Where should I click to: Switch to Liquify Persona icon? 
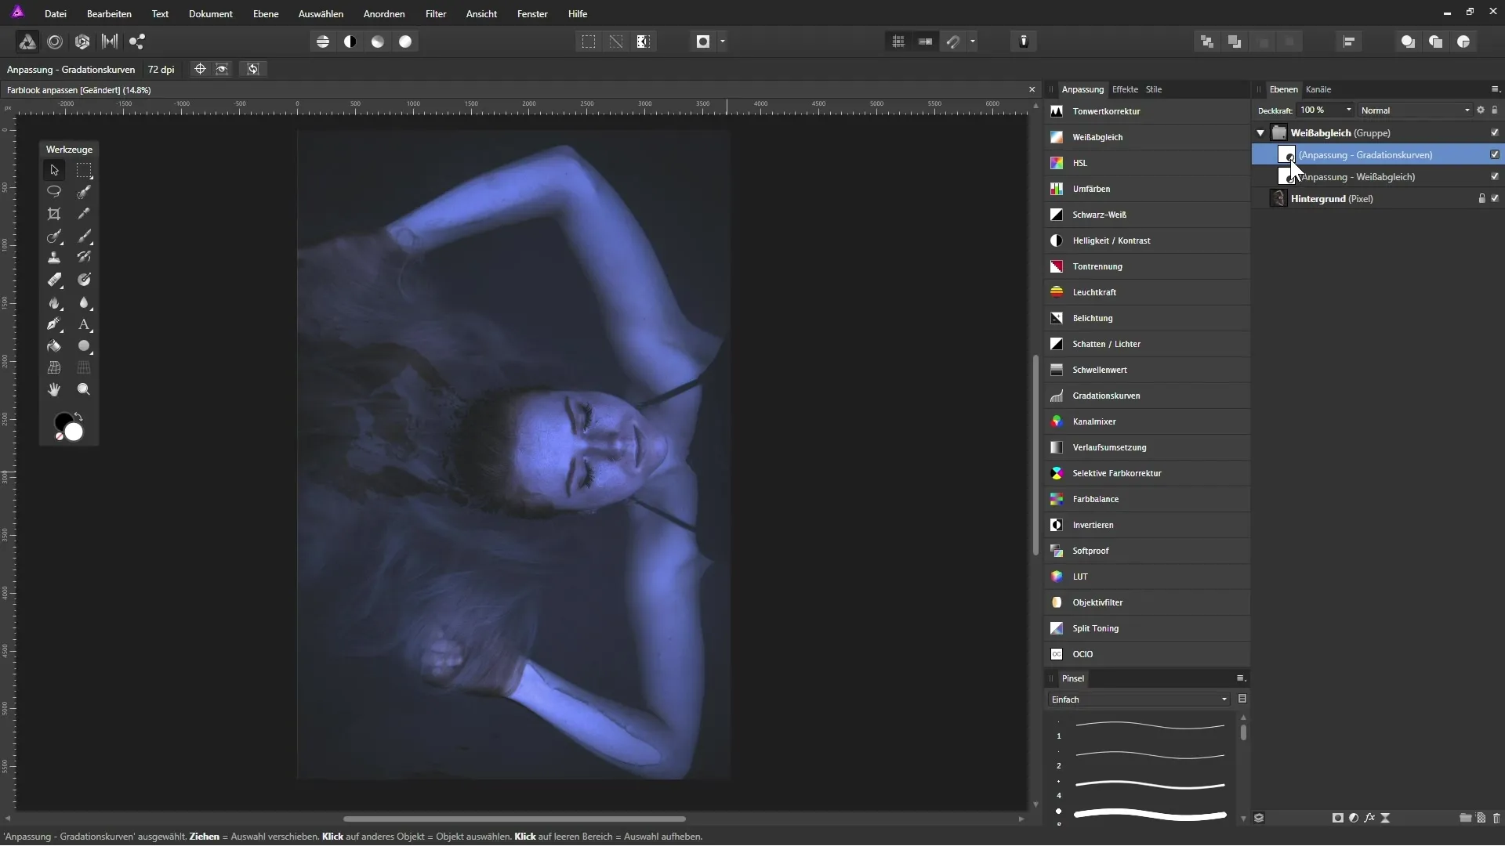coord(55,42)
